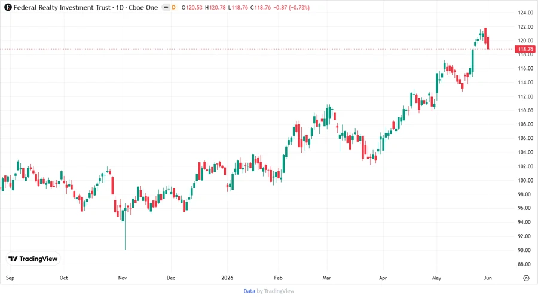Viewport: 538px width, 298px height.
Task: Click the high value H120.78
Action: pos(215,8)
